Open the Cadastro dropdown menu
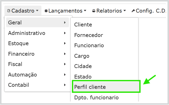This screenshot has width=169, height=105. [23, 11]
